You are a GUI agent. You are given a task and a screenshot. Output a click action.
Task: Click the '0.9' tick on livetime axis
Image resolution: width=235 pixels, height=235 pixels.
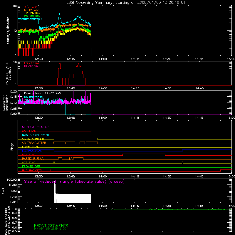pos(14,213)
